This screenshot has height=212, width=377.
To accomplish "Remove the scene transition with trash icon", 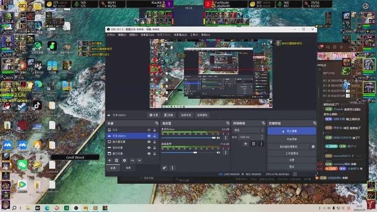I will click(x=254, y=144).
